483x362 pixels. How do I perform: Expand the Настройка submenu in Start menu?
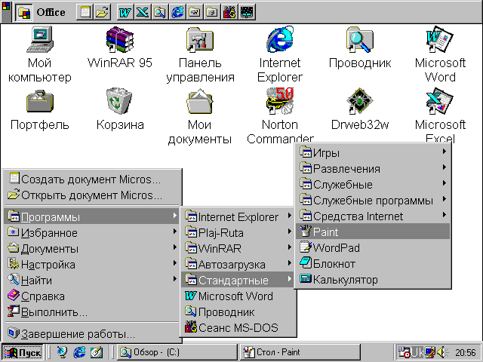[48, 265]
